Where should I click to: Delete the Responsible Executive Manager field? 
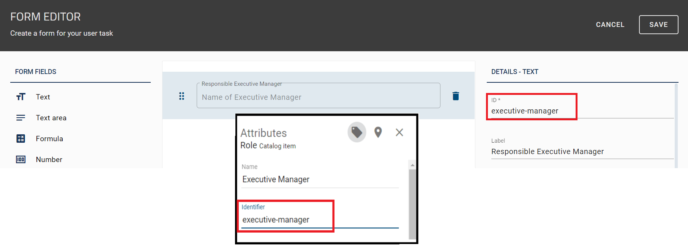[456, 96]
